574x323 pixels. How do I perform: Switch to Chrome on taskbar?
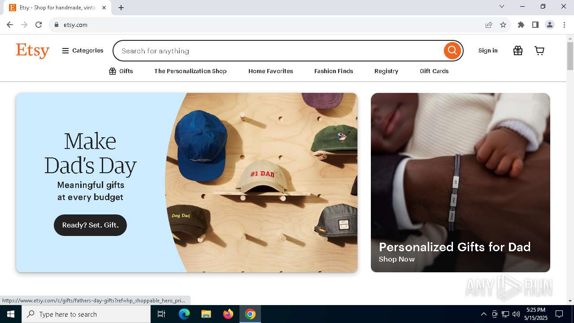pos(250,314)
